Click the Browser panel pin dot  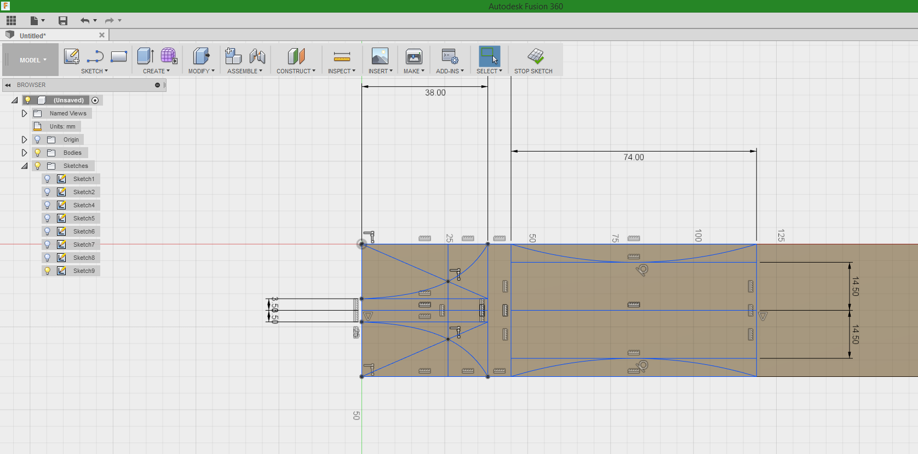tap(157, 85)
